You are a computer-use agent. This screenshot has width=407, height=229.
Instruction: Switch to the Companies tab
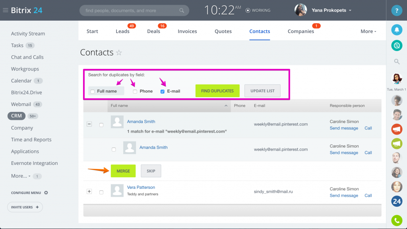(x=301, y=31)
